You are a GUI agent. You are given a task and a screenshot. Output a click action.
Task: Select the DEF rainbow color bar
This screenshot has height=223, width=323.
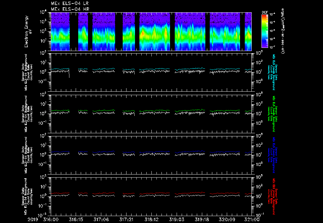[265, 31]
